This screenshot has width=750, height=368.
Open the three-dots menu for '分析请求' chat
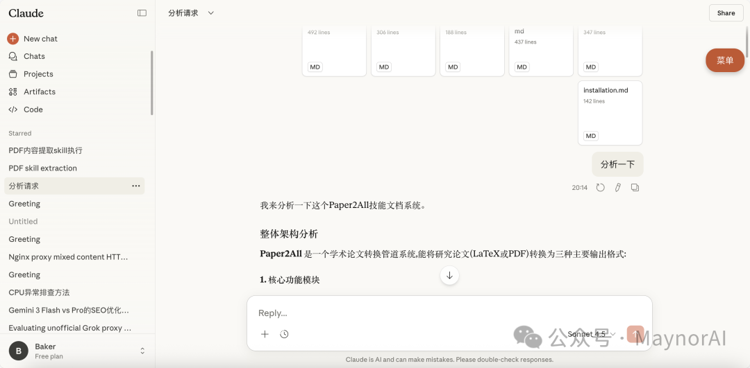136,186
